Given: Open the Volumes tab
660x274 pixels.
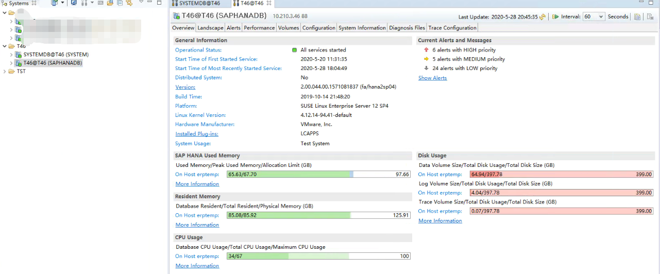Looking at the screenshot, I should [289, 28].
